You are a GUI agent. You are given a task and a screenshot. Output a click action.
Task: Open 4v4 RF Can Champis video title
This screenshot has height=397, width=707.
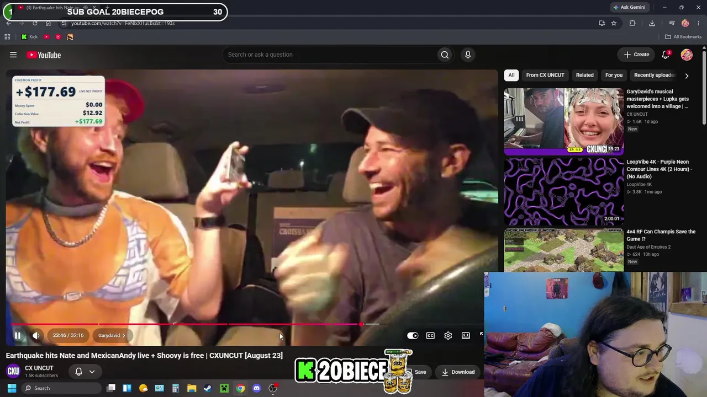coord(661,235)
